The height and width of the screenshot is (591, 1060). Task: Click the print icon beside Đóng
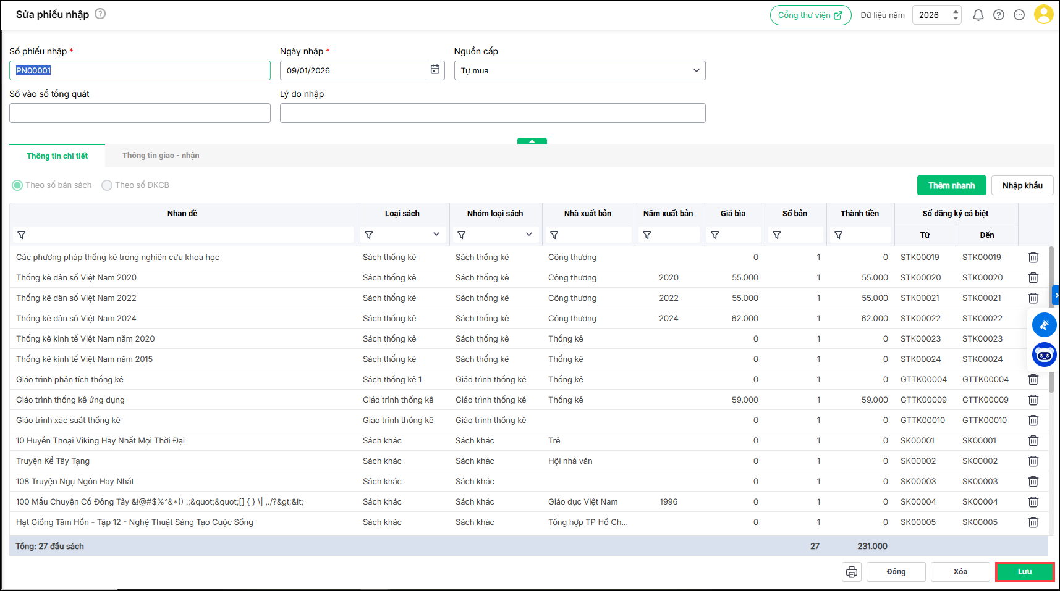pyautogui.click(x=852, y=572)
